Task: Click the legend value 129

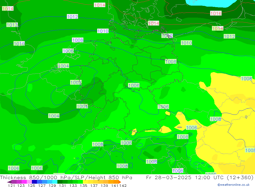Action: pyautogui.click(x=52, y=185)
